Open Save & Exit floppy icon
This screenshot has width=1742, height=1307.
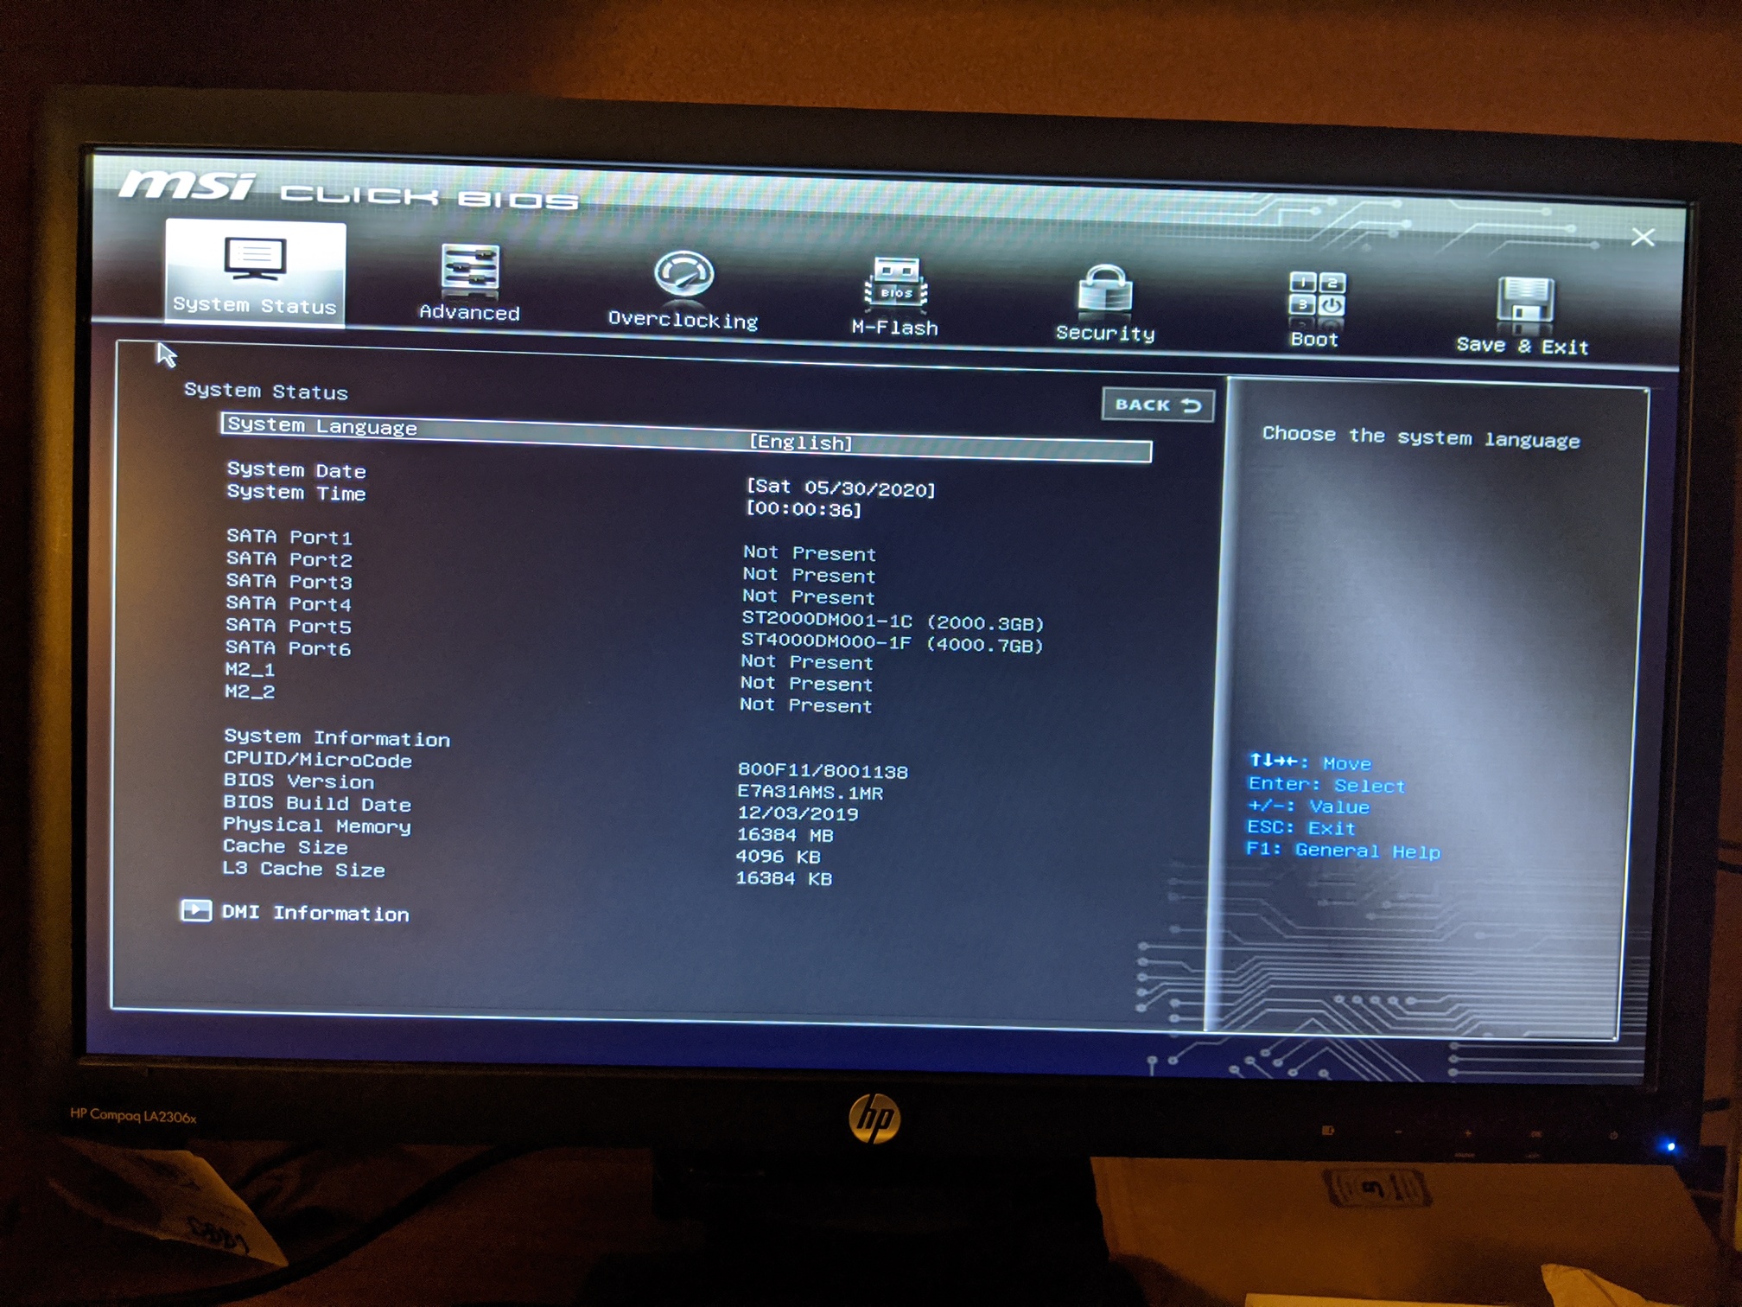point(1525,302)
